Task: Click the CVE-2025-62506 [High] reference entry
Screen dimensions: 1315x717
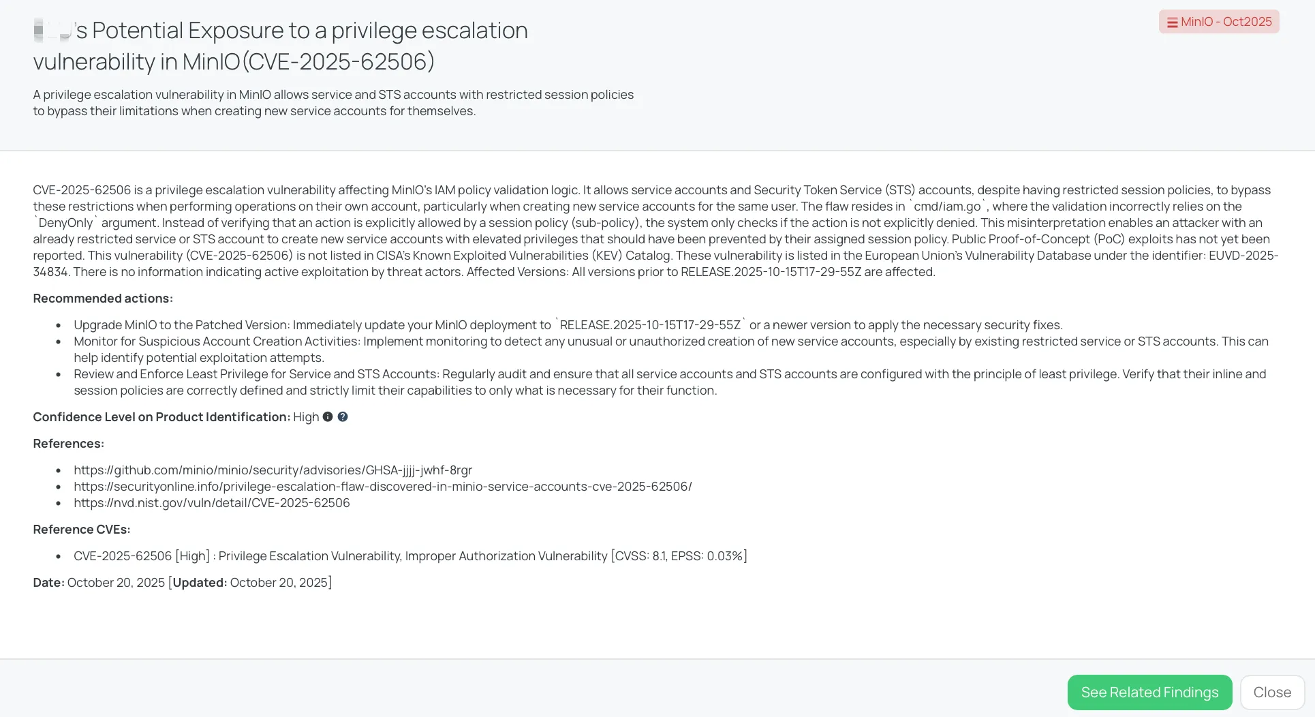Action: pos(410,556)
